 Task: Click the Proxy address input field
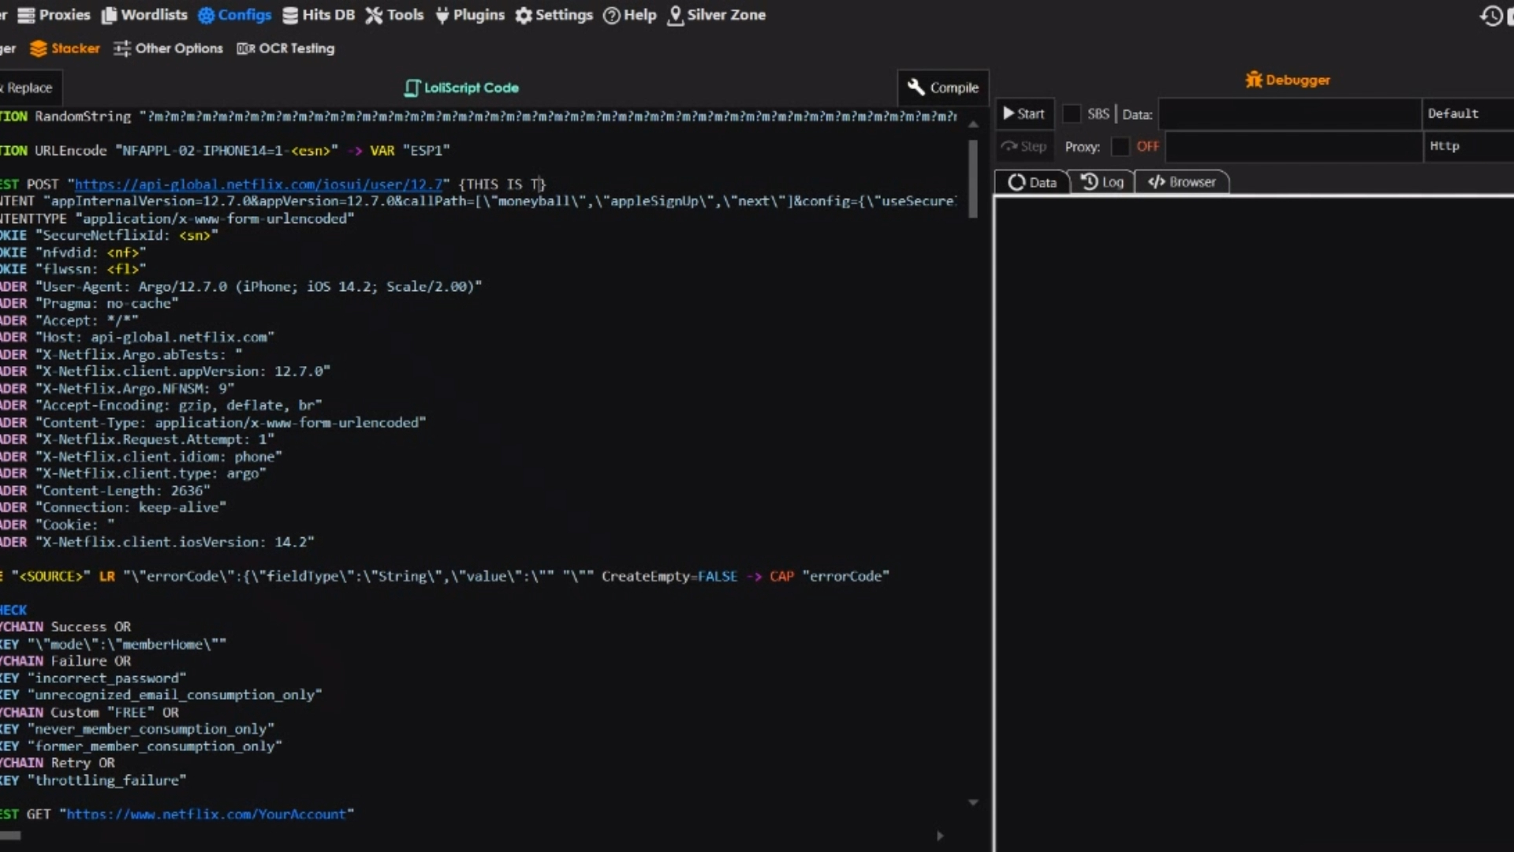pos(1294,147)
